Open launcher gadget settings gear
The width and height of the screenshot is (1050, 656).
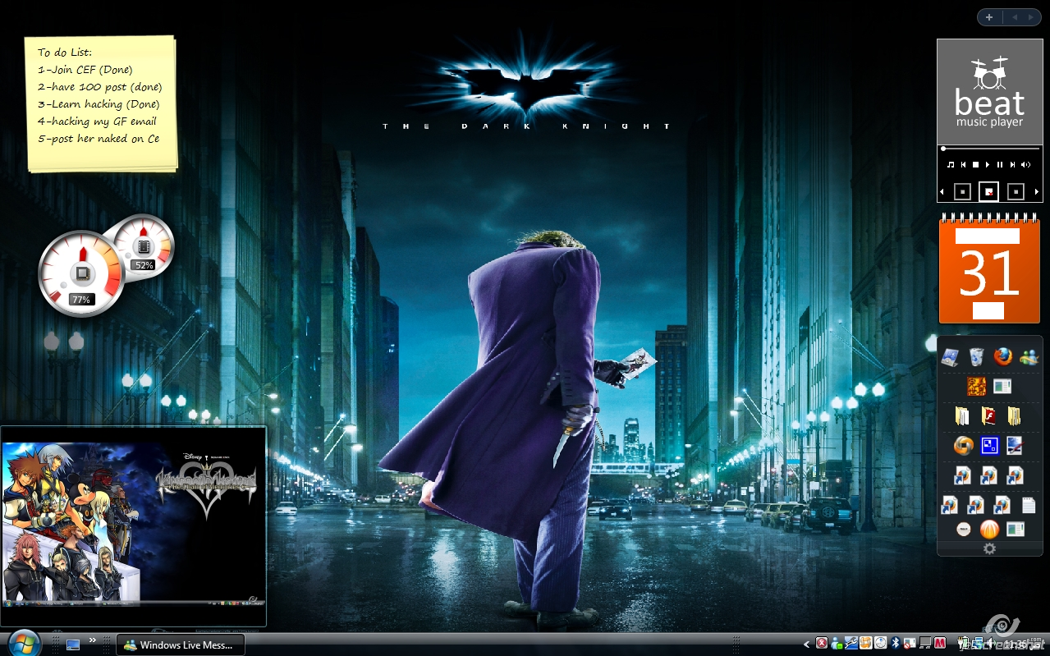coord(989,548)
